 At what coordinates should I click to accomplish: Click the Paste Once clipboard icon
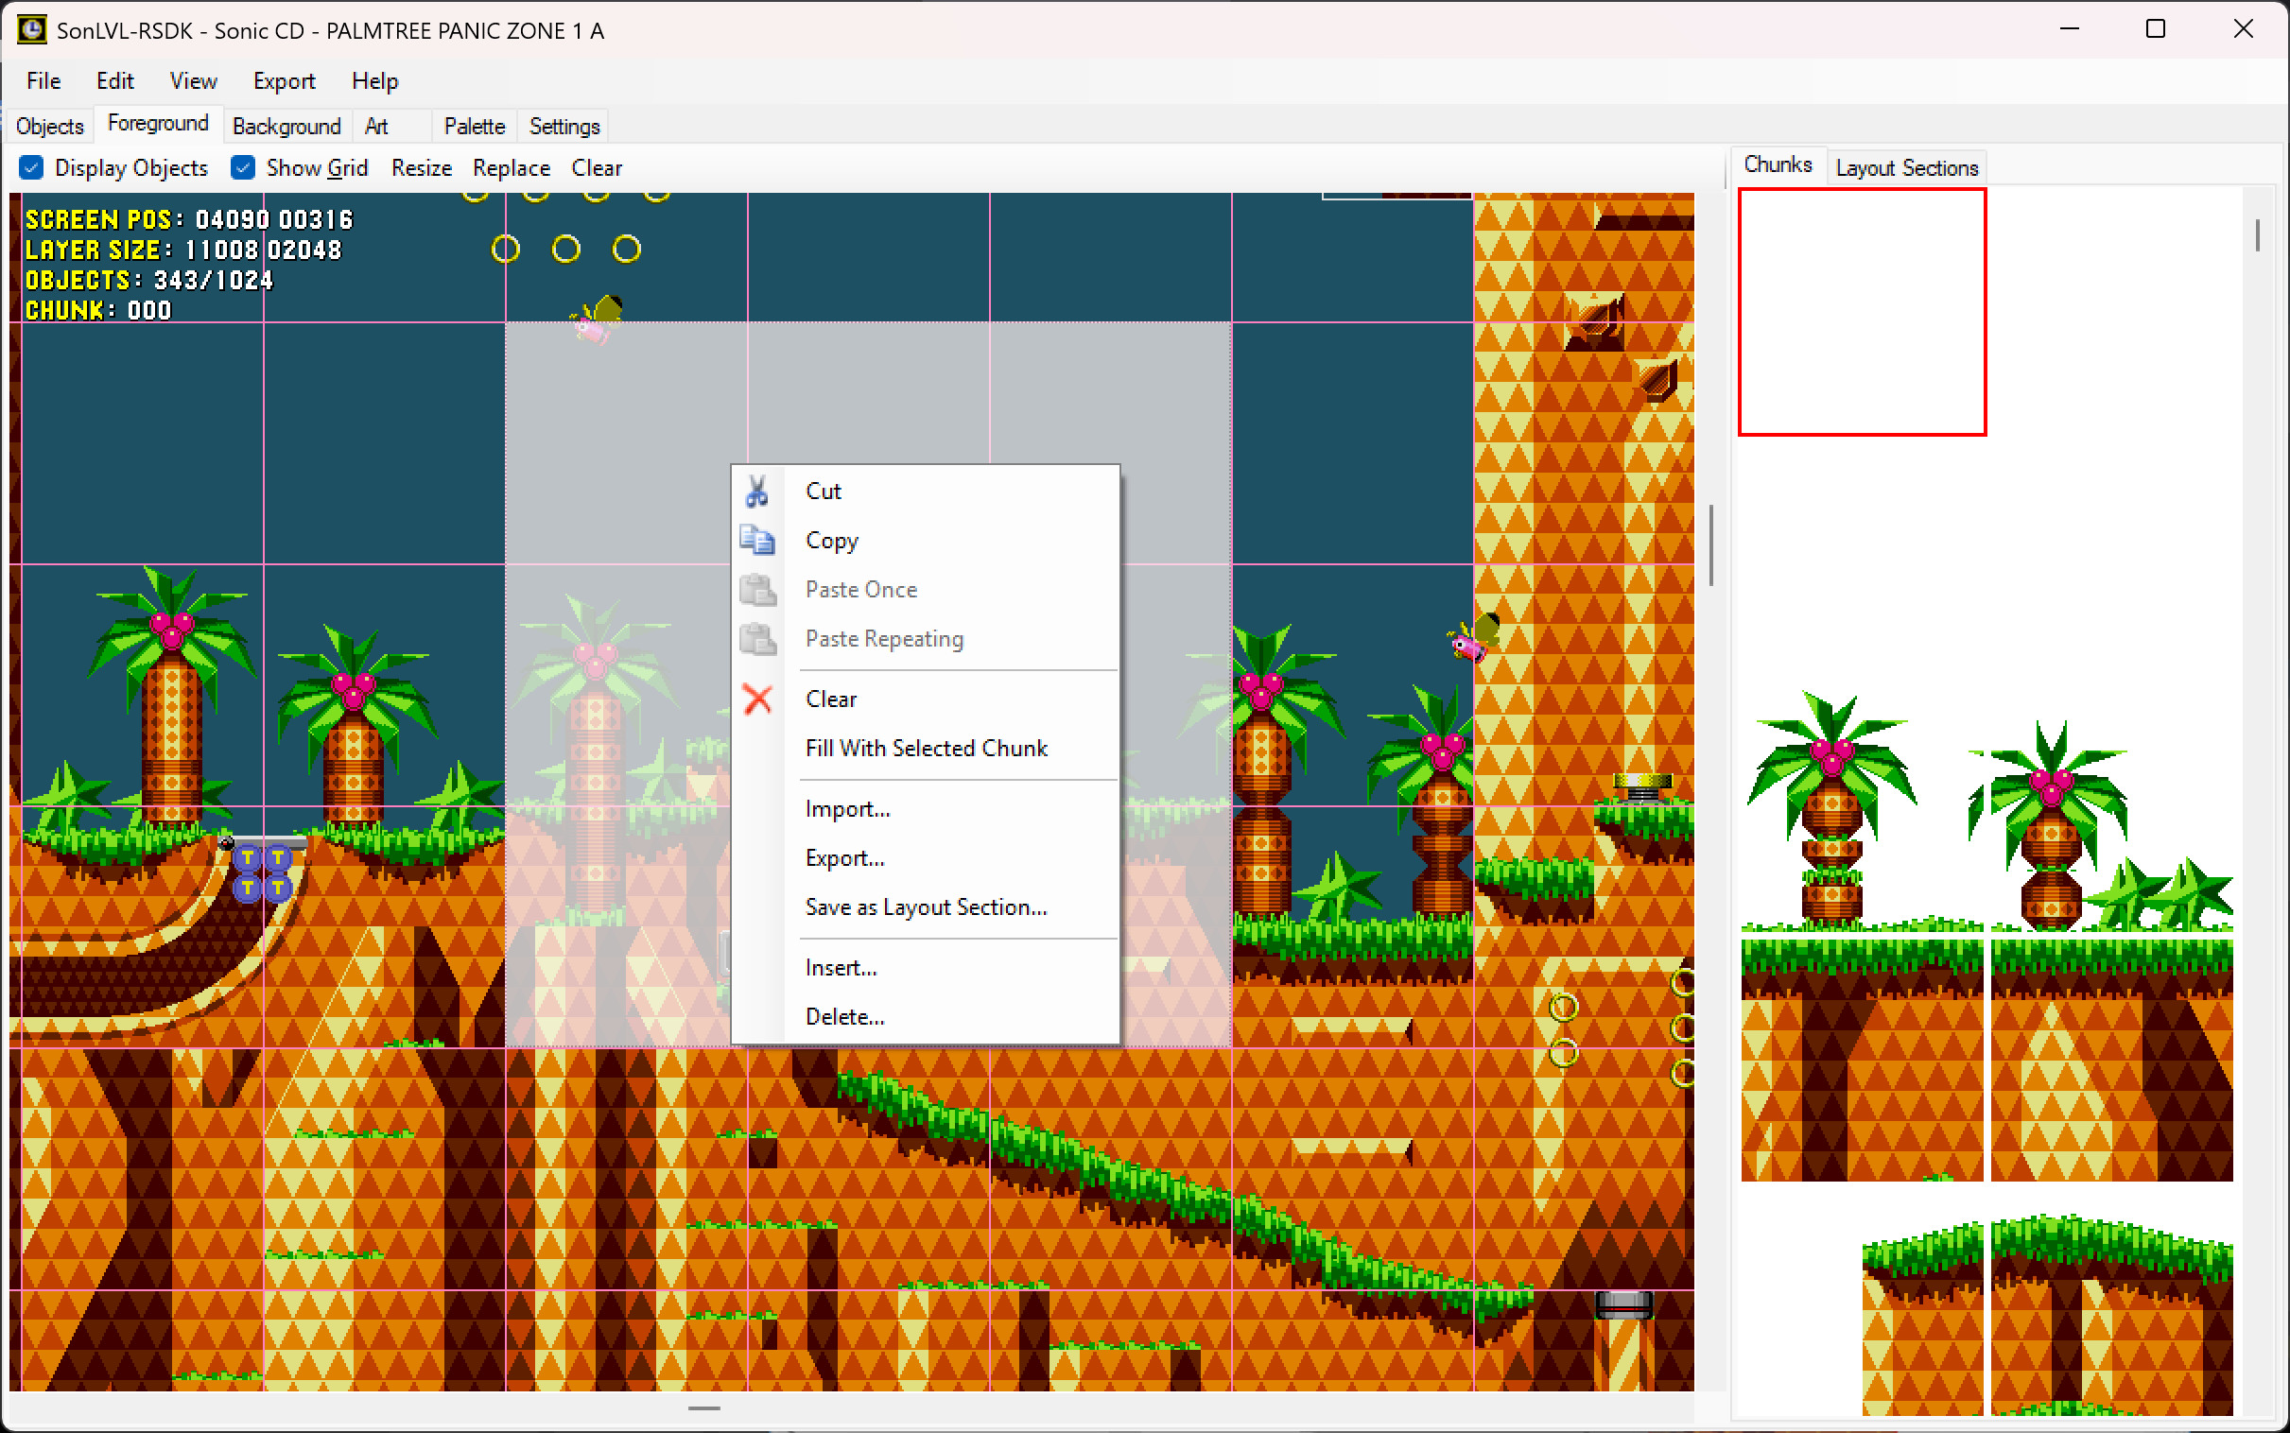coord(756,590)
